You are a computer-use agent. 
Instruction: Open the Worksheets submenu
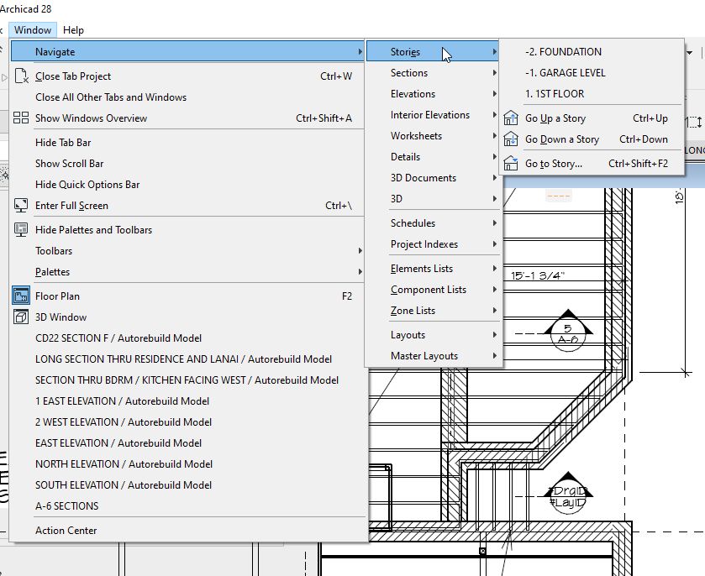[x=434, y=136]
